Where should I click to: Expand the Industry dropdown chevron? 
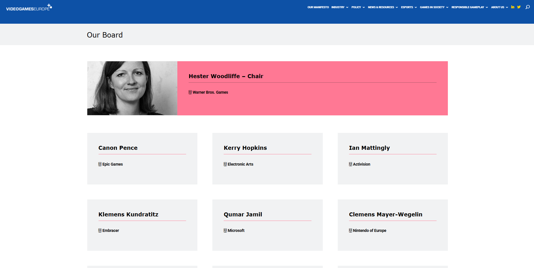347,7
